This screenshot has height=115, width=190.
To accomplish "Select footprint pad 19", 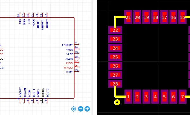I will coord(146,17).
